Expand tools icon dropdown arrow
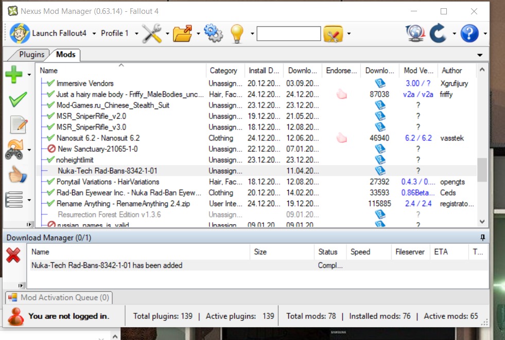Screen dimensions: 505x340 (x=167, y=33)
